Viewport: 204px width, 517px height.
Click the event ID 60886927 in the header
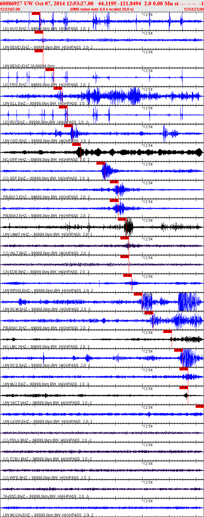11,3
